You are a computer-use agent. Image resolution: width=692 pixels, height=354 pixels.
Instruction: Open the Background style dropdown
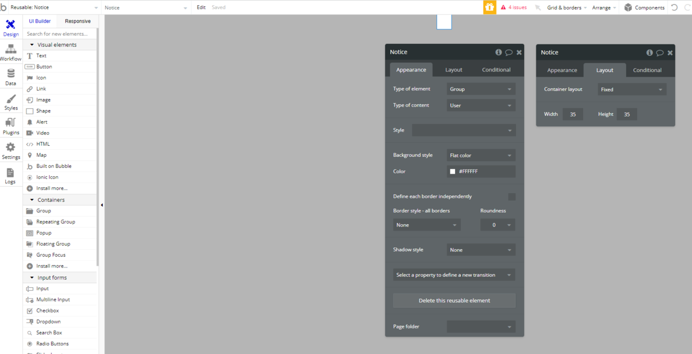(481, 155)
